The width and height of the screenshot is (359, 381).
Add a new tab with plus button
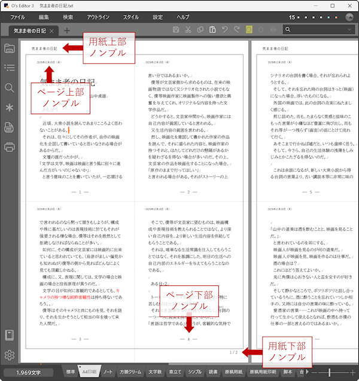pos(66,31)
